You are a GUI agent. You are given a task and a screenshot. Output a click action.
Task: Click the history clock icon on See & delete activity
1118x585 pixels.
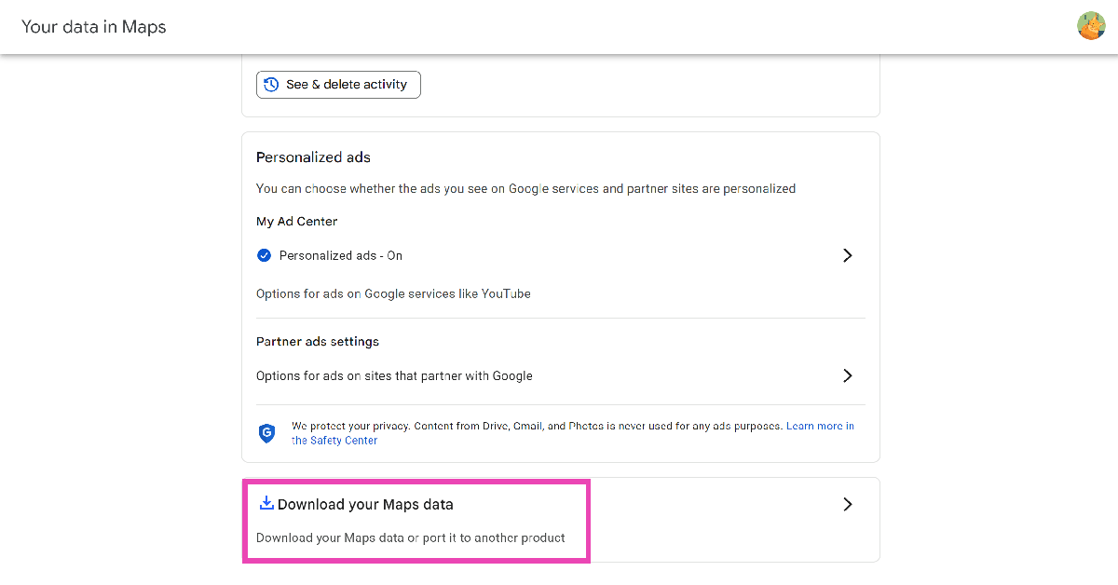click(x=271, y=84)
